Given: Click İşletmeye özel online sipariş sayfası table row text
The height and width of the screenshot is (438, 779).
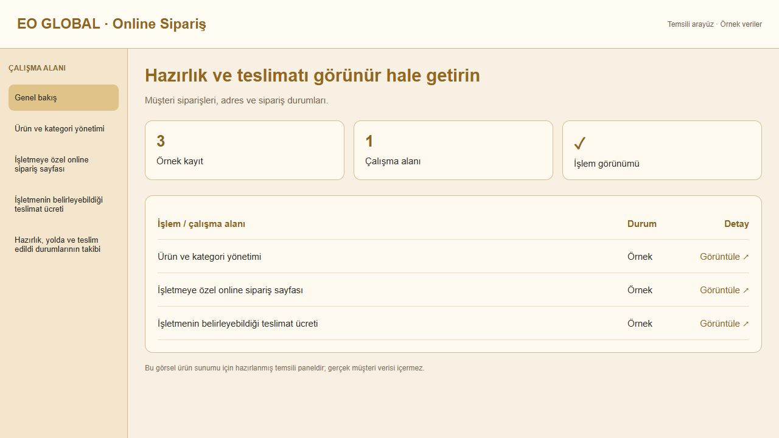Looking at the screenshot, I should [230, 290].
